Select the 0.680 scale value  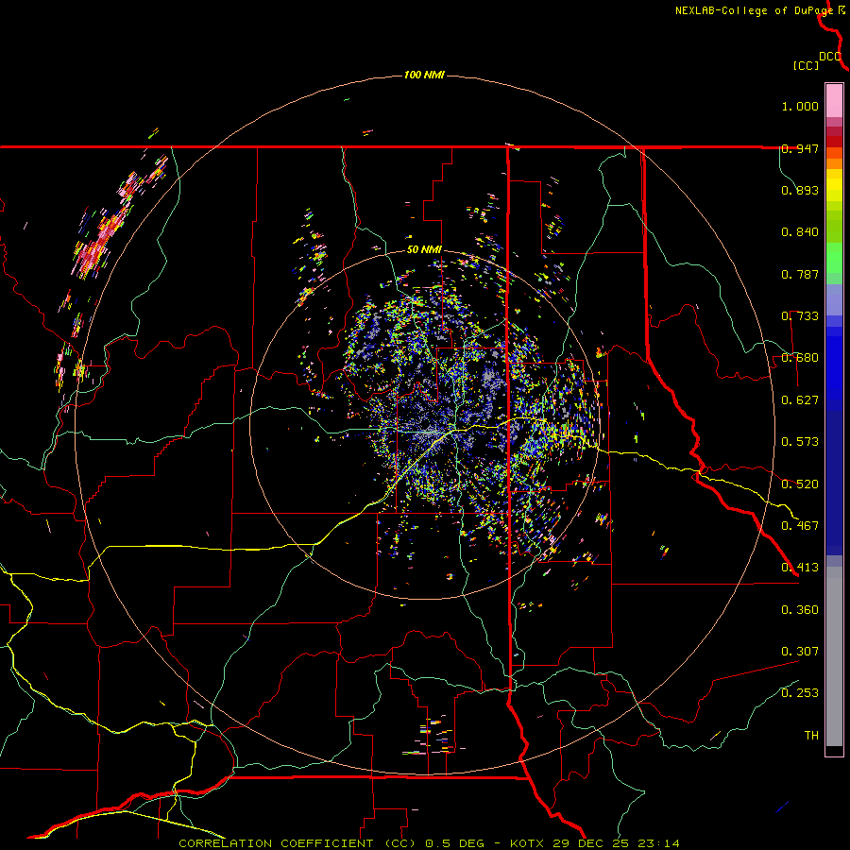pyautogui.click(x=800, y=358)
